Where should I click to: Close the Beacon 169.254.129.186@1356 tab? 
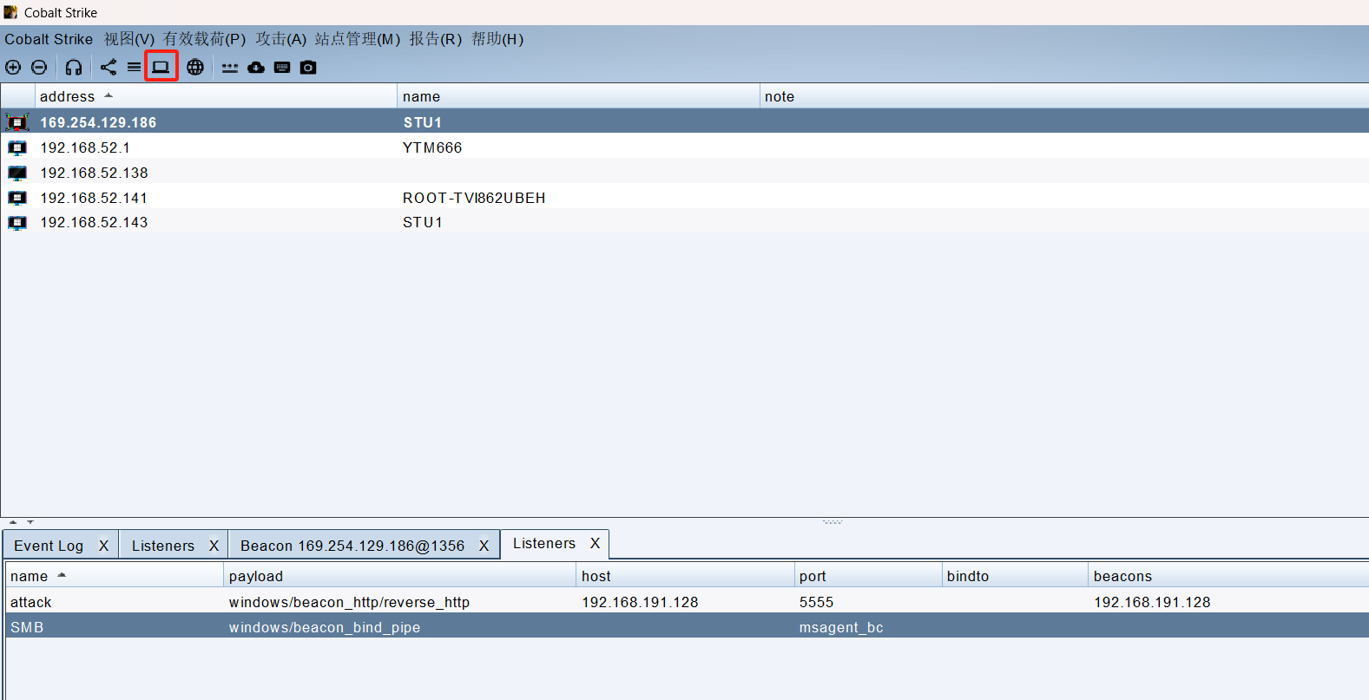[x=484, y=546]
